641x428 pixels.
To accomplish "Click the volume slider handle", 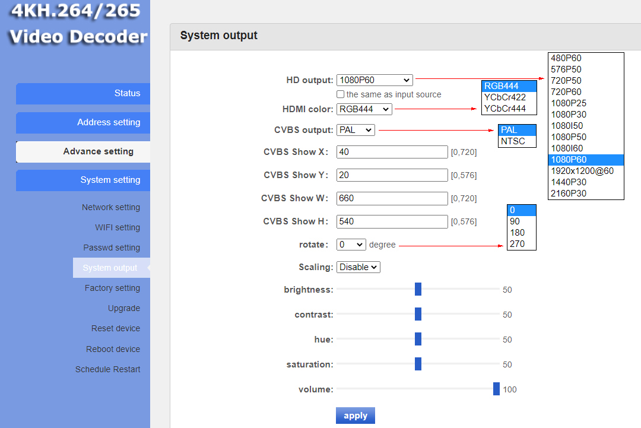I will (x=496, y=389).
